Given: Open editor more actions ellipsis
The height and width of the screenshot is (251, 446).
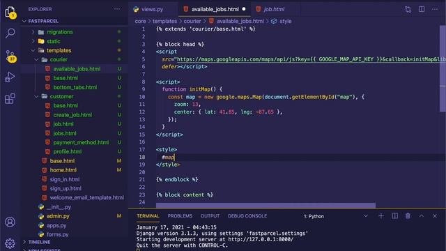Looking at the screenshot, I should tap(435, 9).
